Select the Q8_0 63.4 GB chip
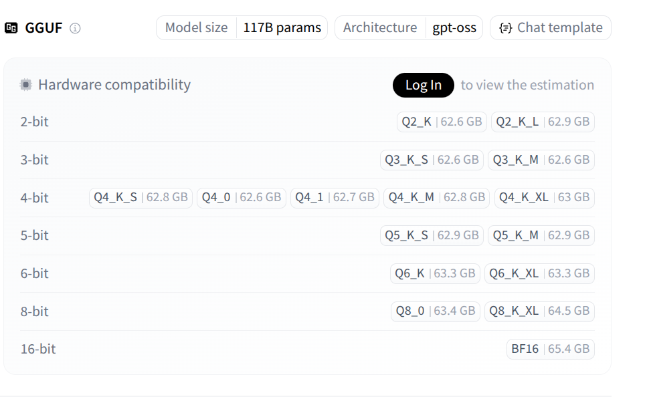The width and height of the screenshot is (645, 403). pos(436,311)
